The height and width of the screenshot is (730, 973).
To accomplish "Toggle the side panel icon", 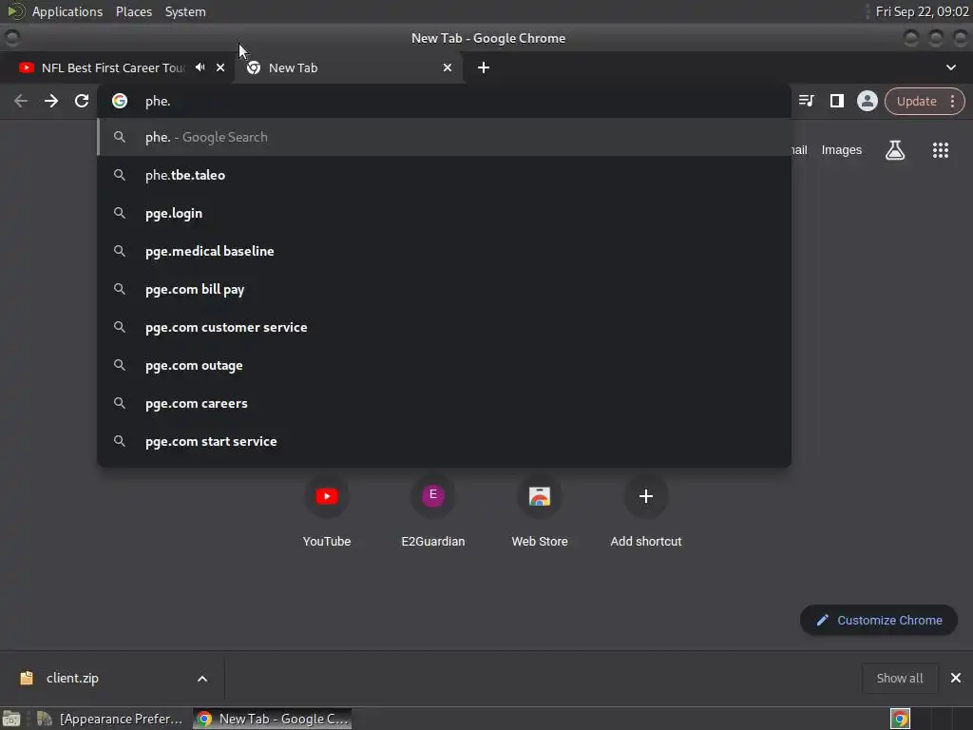I will click(x=836, y=101).
